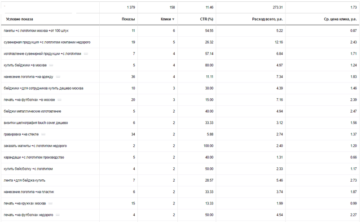Select impressions value '15' for печать на кружках
Screen dimensions: 361x222
133,203
